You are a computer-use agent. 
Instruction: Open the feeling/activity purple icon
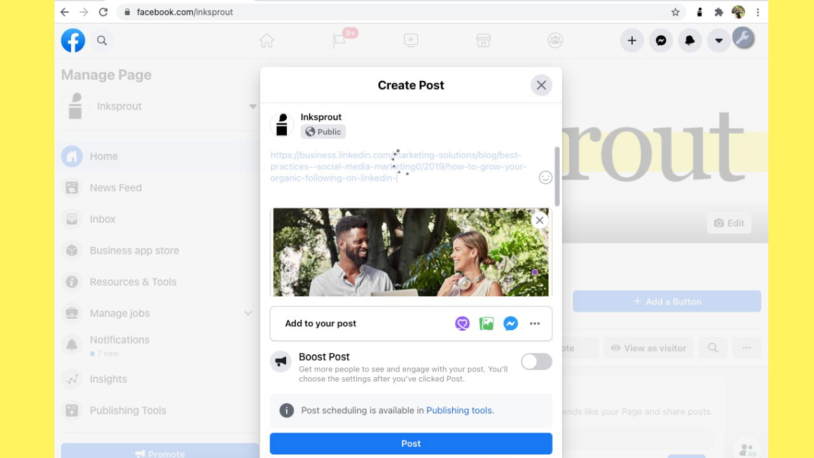462,324
